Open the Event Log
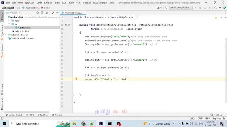Screen dimensions: 227x127 216,115
